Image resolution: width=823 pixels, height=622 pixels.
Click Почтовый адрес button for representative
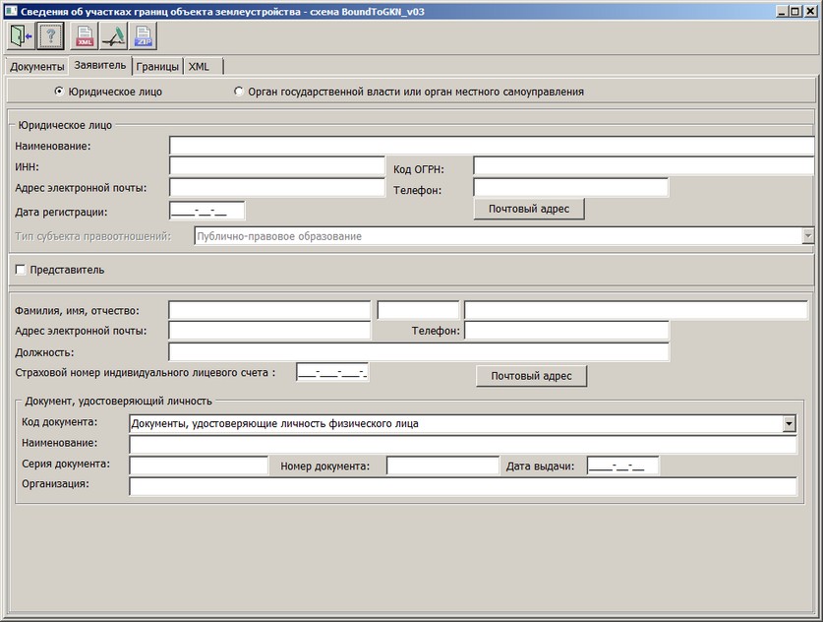pos(531,376)
